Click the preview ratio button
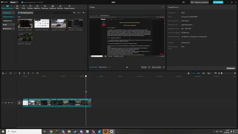 [156, 67]
